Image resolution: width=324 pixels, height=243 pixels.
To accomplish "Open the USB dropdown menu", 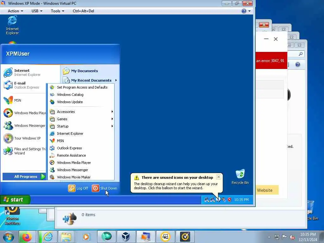I will [x=37, y=11].
